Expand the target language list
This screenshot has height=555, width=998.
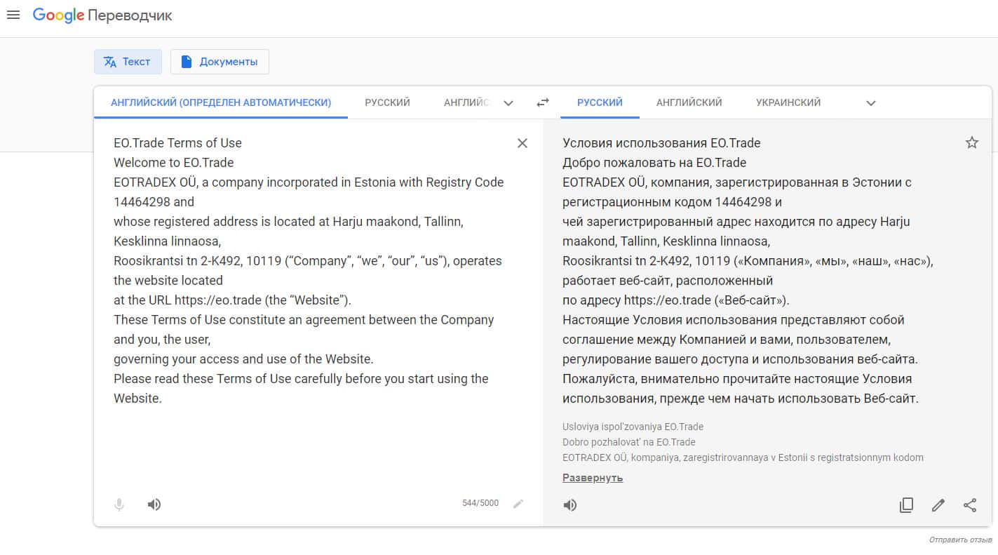pos(870,103)
